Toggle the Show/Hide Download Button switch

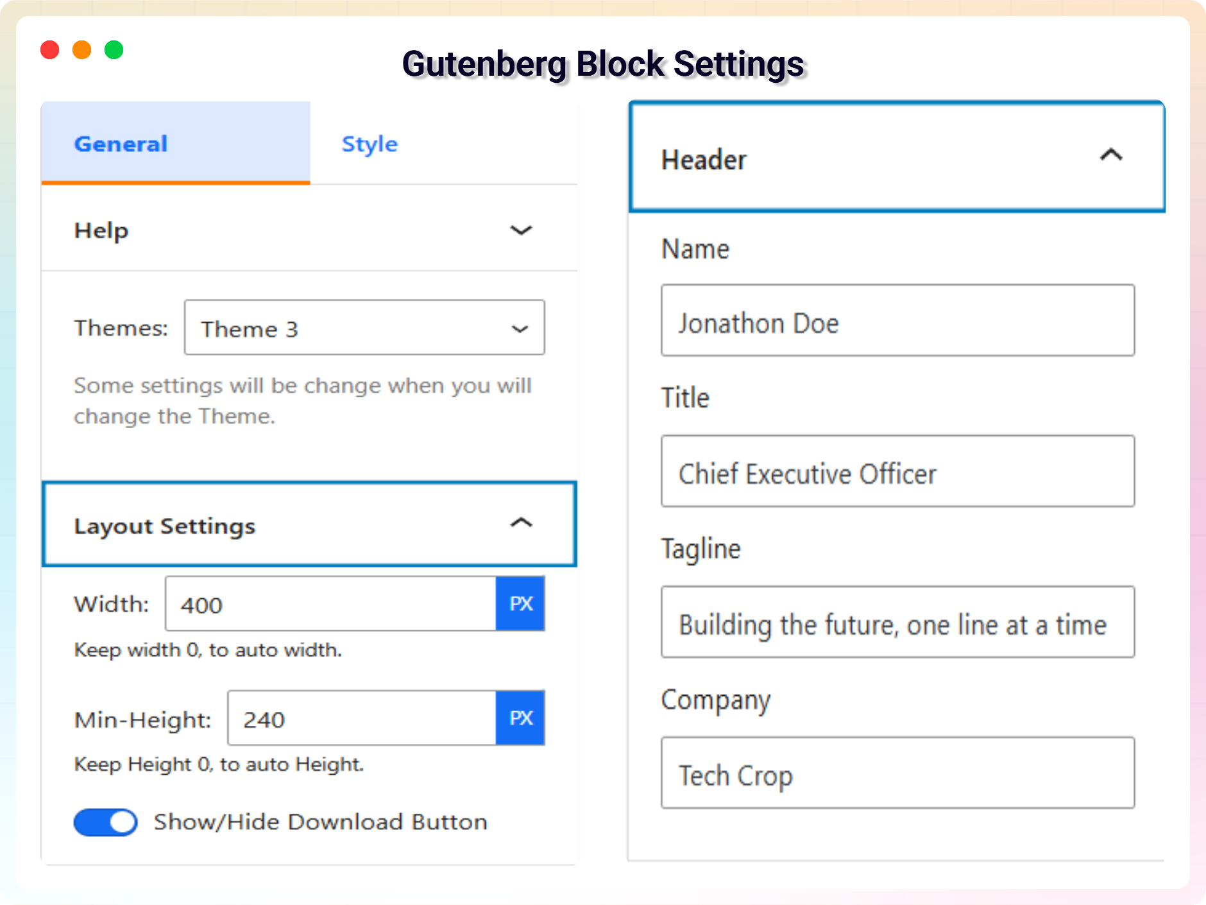click(x=106, y=822)
